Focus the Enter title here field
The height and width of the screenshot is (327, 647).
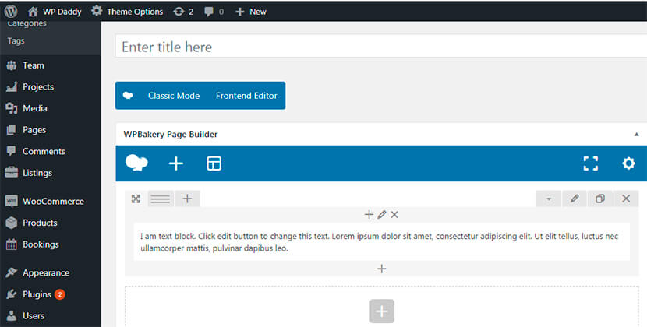pos(381,47)
